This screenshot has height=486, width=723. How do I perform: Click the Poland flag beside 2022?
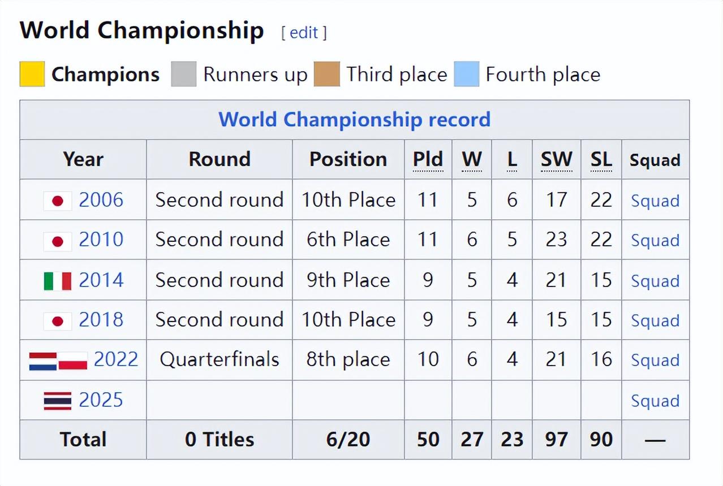tap(73, 361)
